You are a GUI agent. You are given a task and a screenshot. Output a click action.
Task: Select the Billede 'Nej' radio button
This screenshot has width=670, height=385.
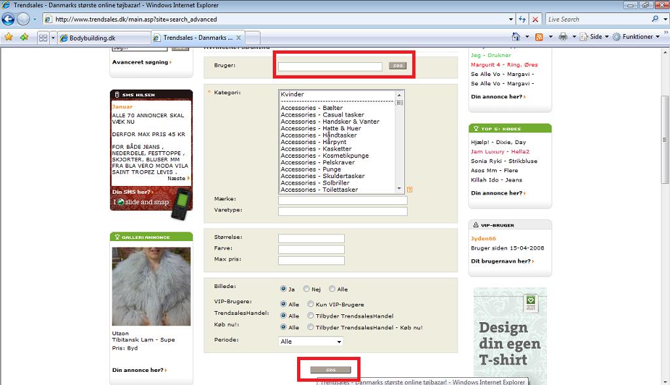pyautogui.click(x=306, y=289)
